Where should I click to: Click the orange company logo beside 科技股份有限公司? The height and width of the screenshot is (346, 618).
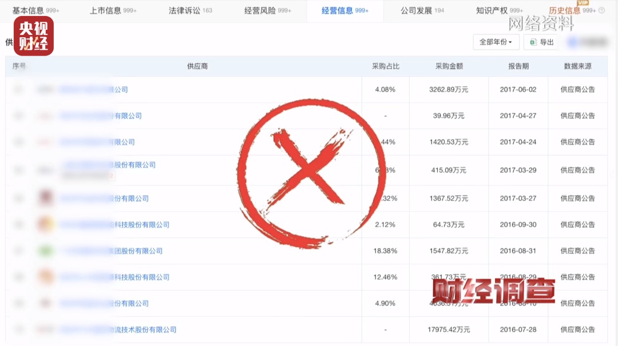[x=45, y=277]
